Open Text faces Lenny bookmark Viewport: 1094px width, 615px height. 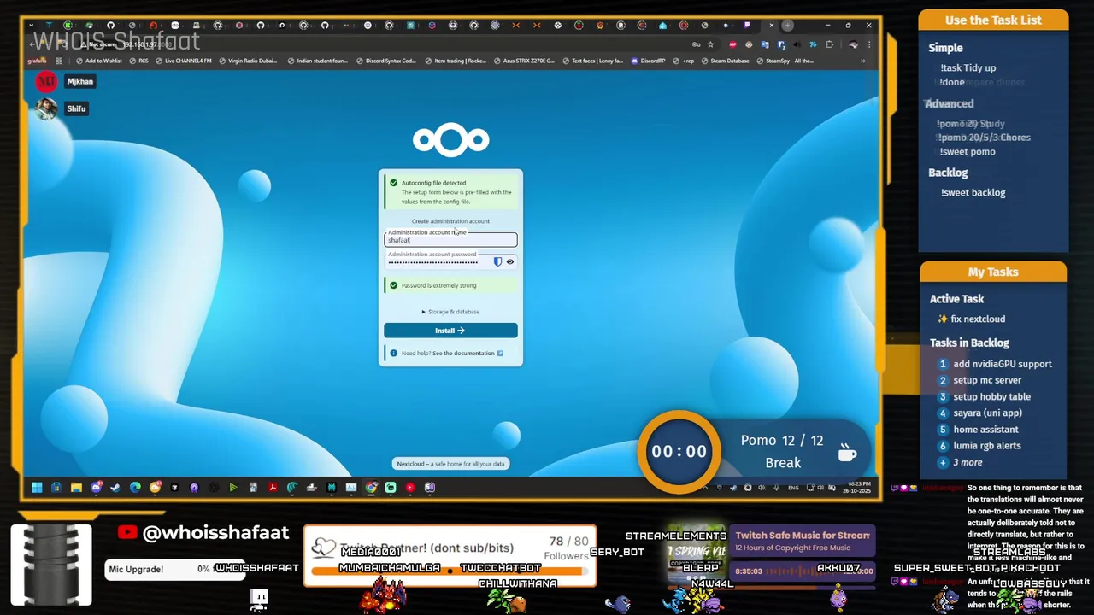592,61
